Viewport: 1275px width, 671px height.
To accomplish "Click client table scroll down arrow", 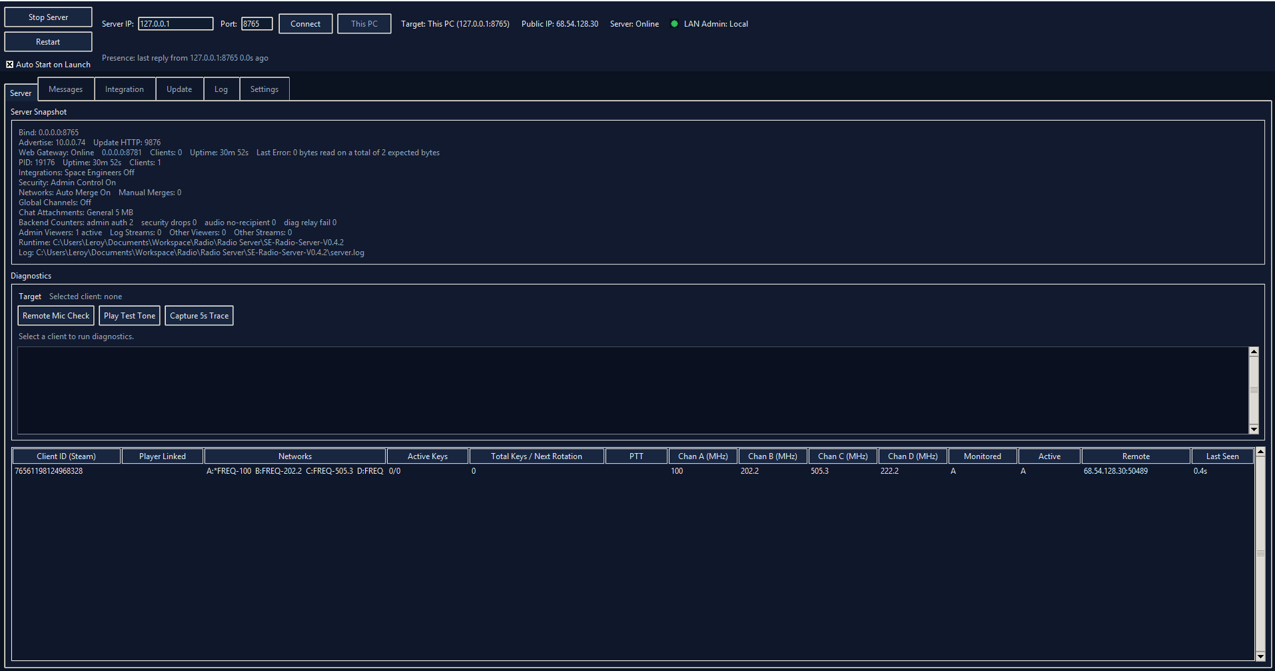I will (x=1260, y=656).
